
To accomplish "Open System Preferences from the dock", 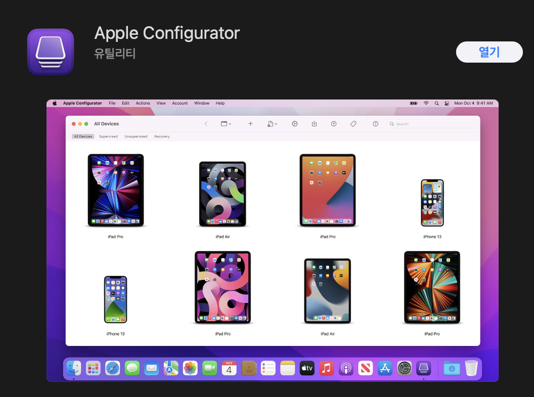I will pos(404,368).
